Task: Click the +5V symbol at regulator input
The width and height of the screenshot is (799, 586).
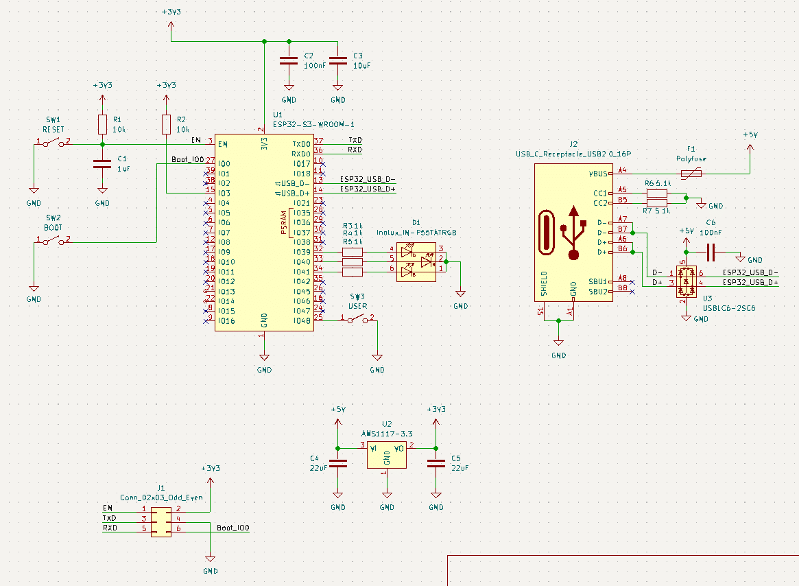Action: [338, 417]
